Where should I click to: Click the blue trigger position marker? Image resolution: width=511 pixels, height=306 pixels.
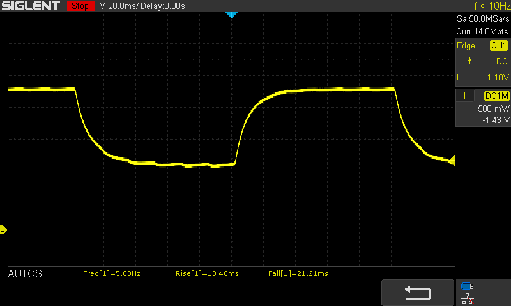coord(231,15)
